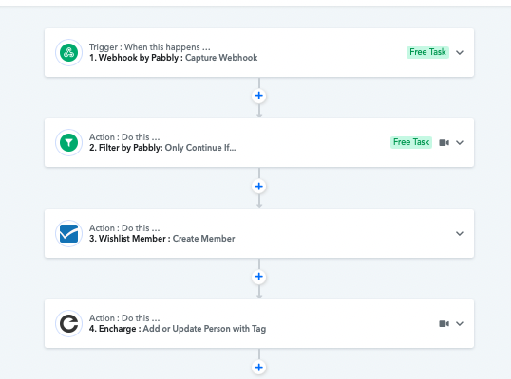Select the Create Member action title
Viewport: 511px width, 379px height.
click(203, 239)
